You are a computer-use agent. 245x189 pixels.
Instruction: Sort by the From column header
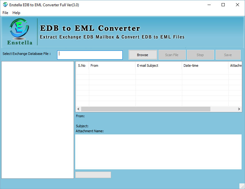click(x=112, y=65)
